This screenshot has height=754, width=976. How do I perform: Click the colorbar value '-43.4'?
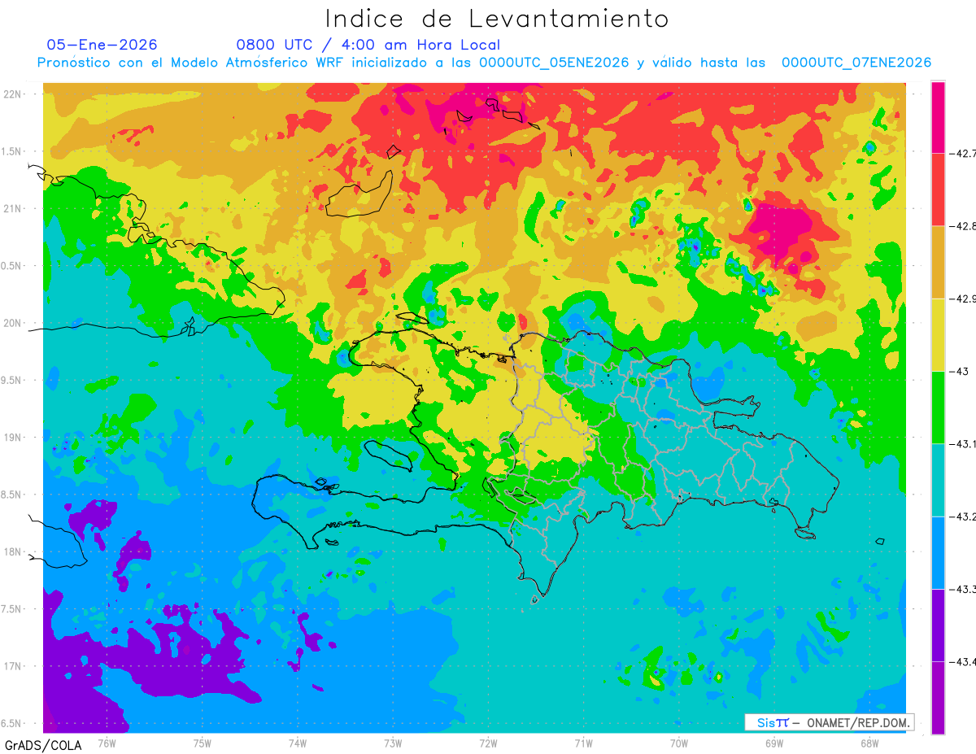962,661
